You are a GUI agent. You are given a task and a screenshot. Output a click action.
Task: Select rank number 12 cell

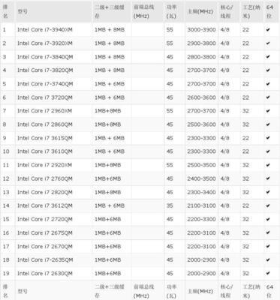(6, 178)
